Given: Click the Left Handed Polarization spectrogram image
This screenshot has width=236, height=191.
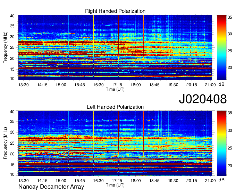Looking at the screenshot, I should click(x=115, y=143).
